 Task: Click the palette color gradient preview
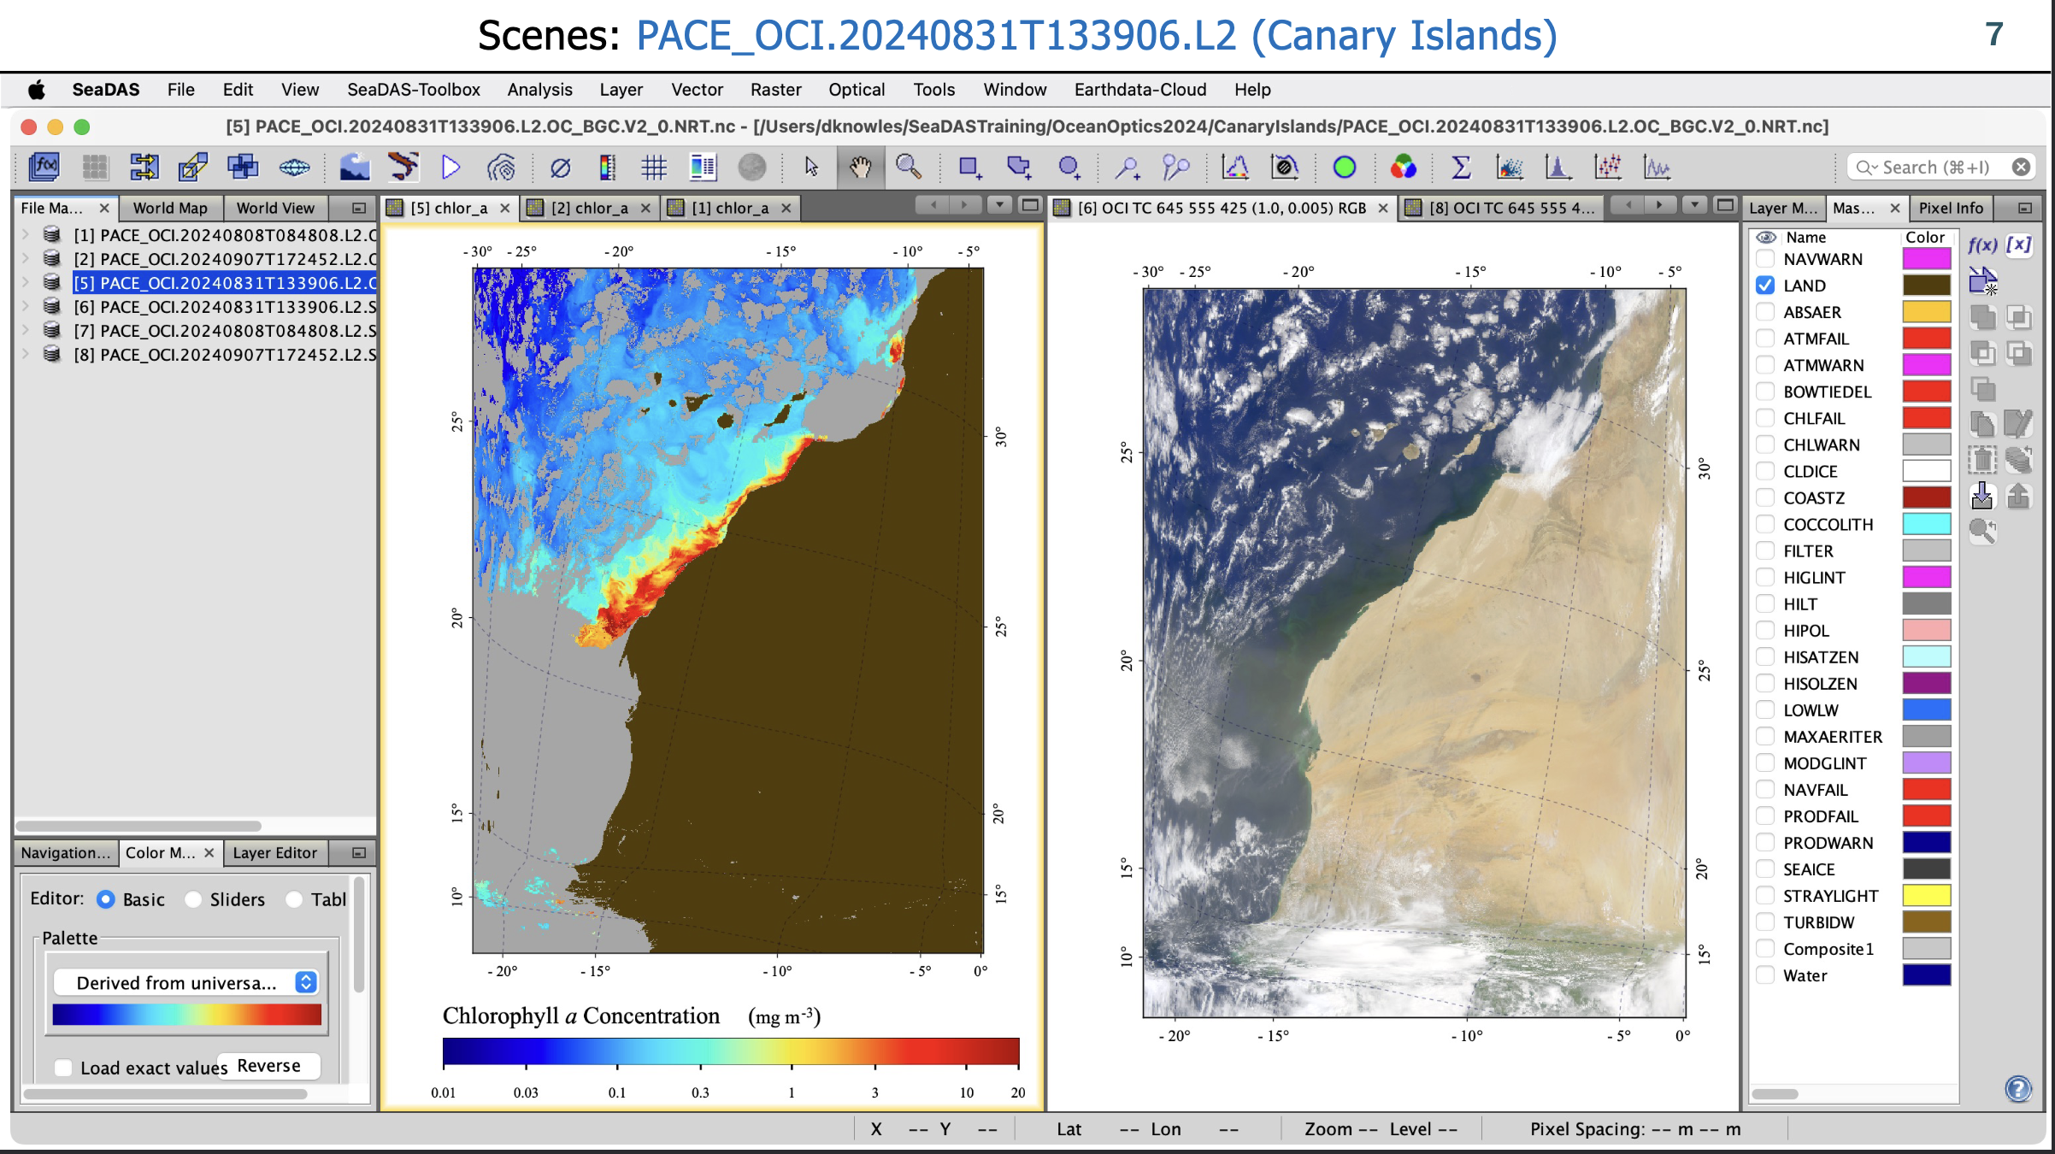point(186,1014)
